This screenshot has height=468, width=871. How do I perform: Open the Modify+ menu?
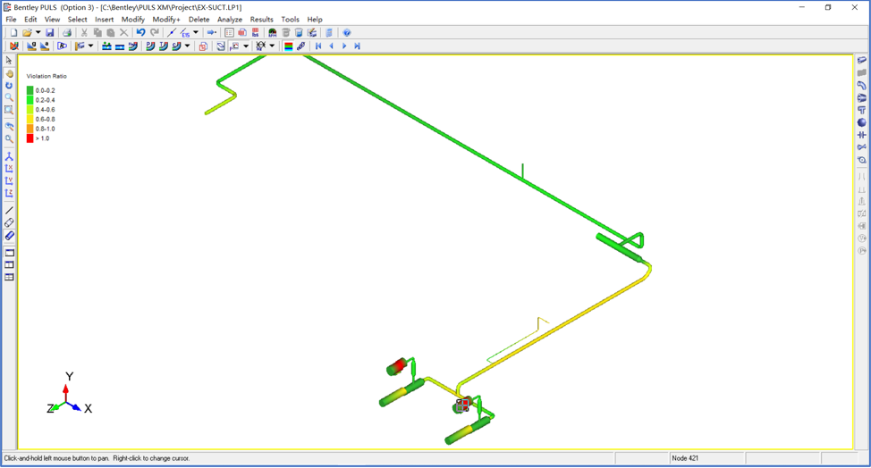tap(165, 19)
